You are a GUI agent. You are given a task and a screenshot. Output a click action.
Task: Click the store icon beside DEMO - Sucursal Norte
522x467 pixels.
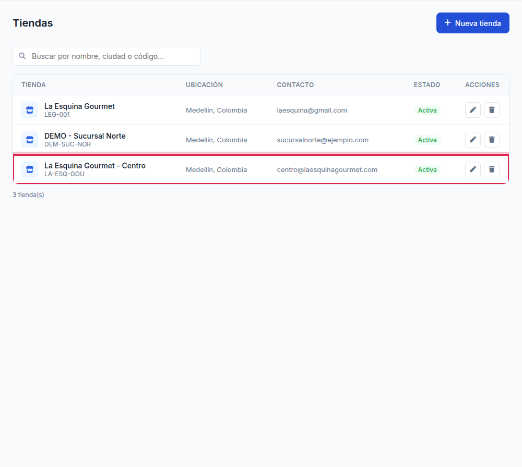(x=30, y=140)
